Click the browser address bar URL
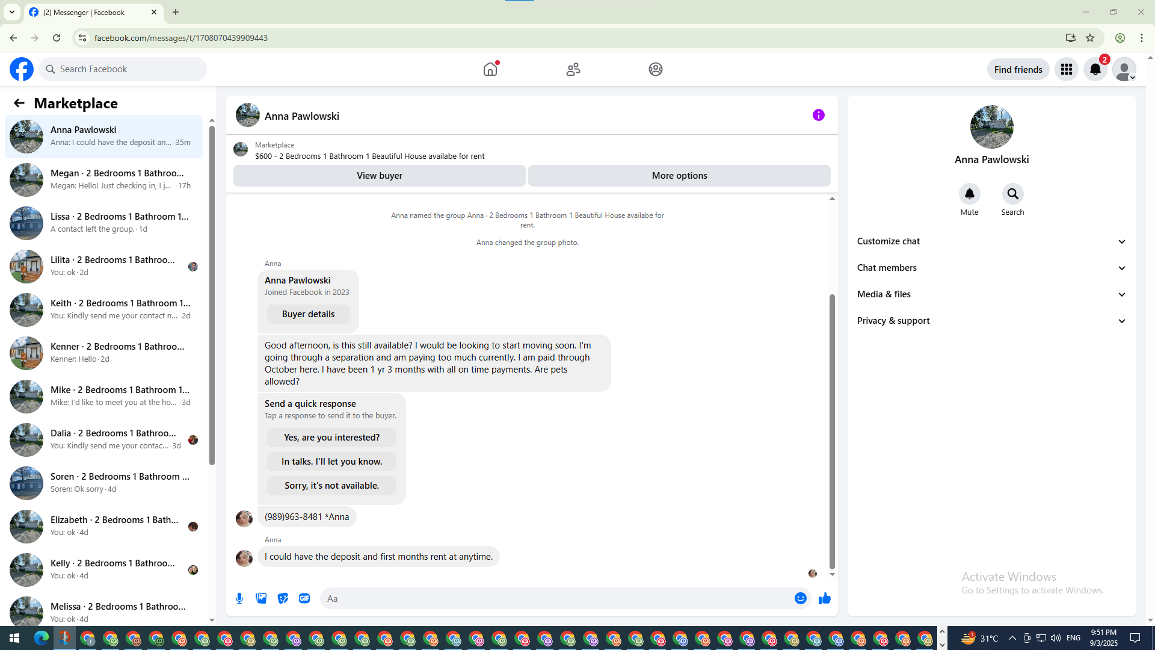Viewport: 1155px width, 650px height. point(181,38)
